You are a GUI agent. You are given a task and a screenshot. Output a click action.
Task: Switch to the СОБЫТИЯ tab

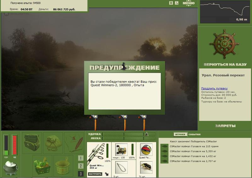tap(194, 135)
